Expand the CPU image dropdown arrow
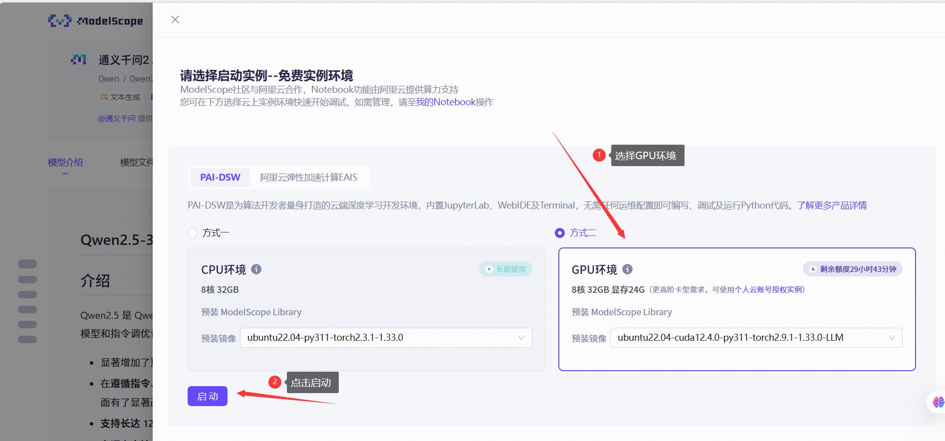The width and height of the screenshot is (945, 441). click(x=521, y=338)
